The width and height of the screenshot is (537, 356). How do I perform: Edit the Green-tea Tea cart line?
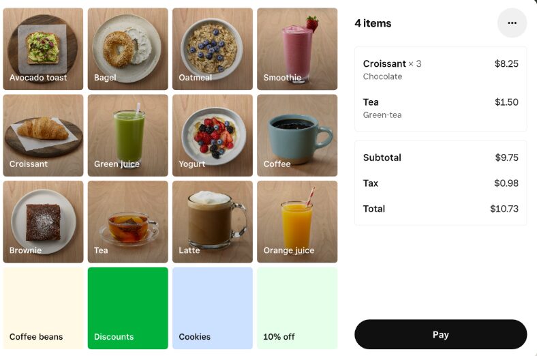[440, 108]
